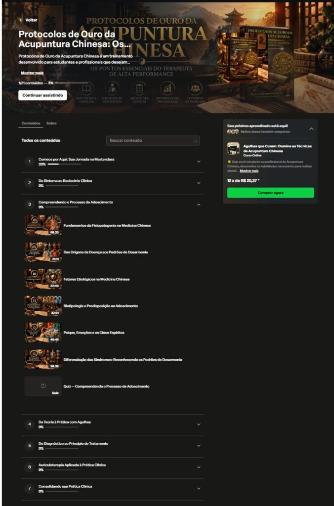Click the price text 12 x de R$ 20,37
This screenshot has width=334, height=506.
click(244, 180)
